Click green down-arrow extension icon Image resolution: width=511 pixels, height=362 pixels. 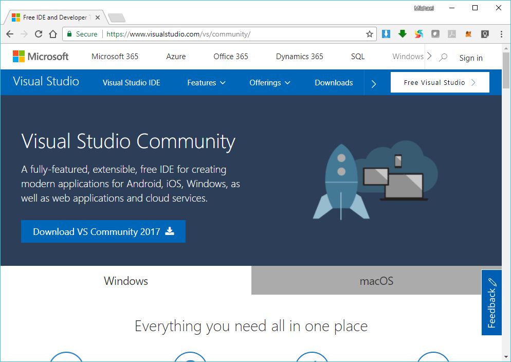(x=403, y=33)
